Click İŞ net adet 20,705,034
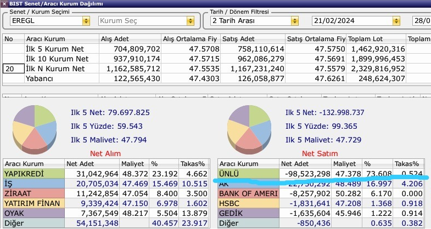The height and width of the screenshot is (229, 431). (x=97, y=184)
